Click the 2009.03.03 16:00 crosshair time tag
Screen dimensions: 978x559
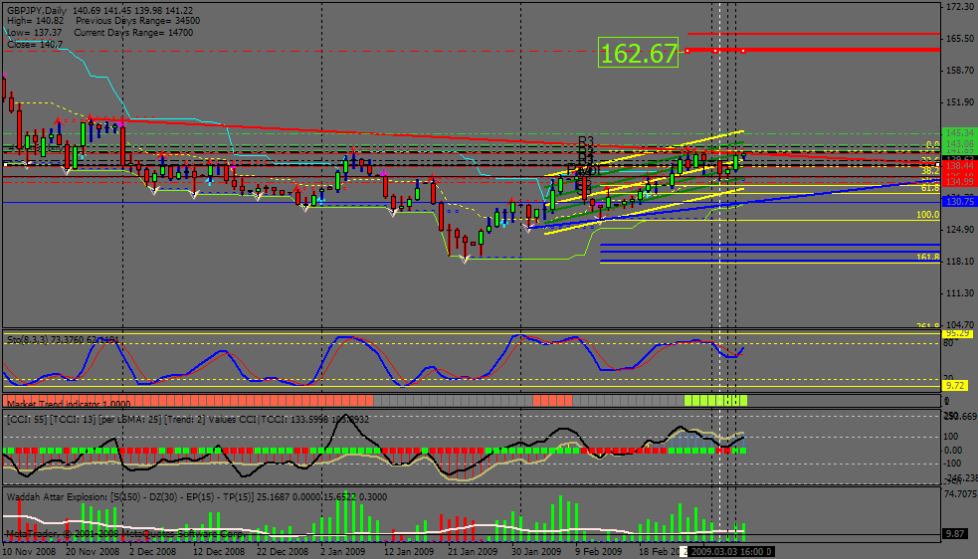(x=729, y=551)
